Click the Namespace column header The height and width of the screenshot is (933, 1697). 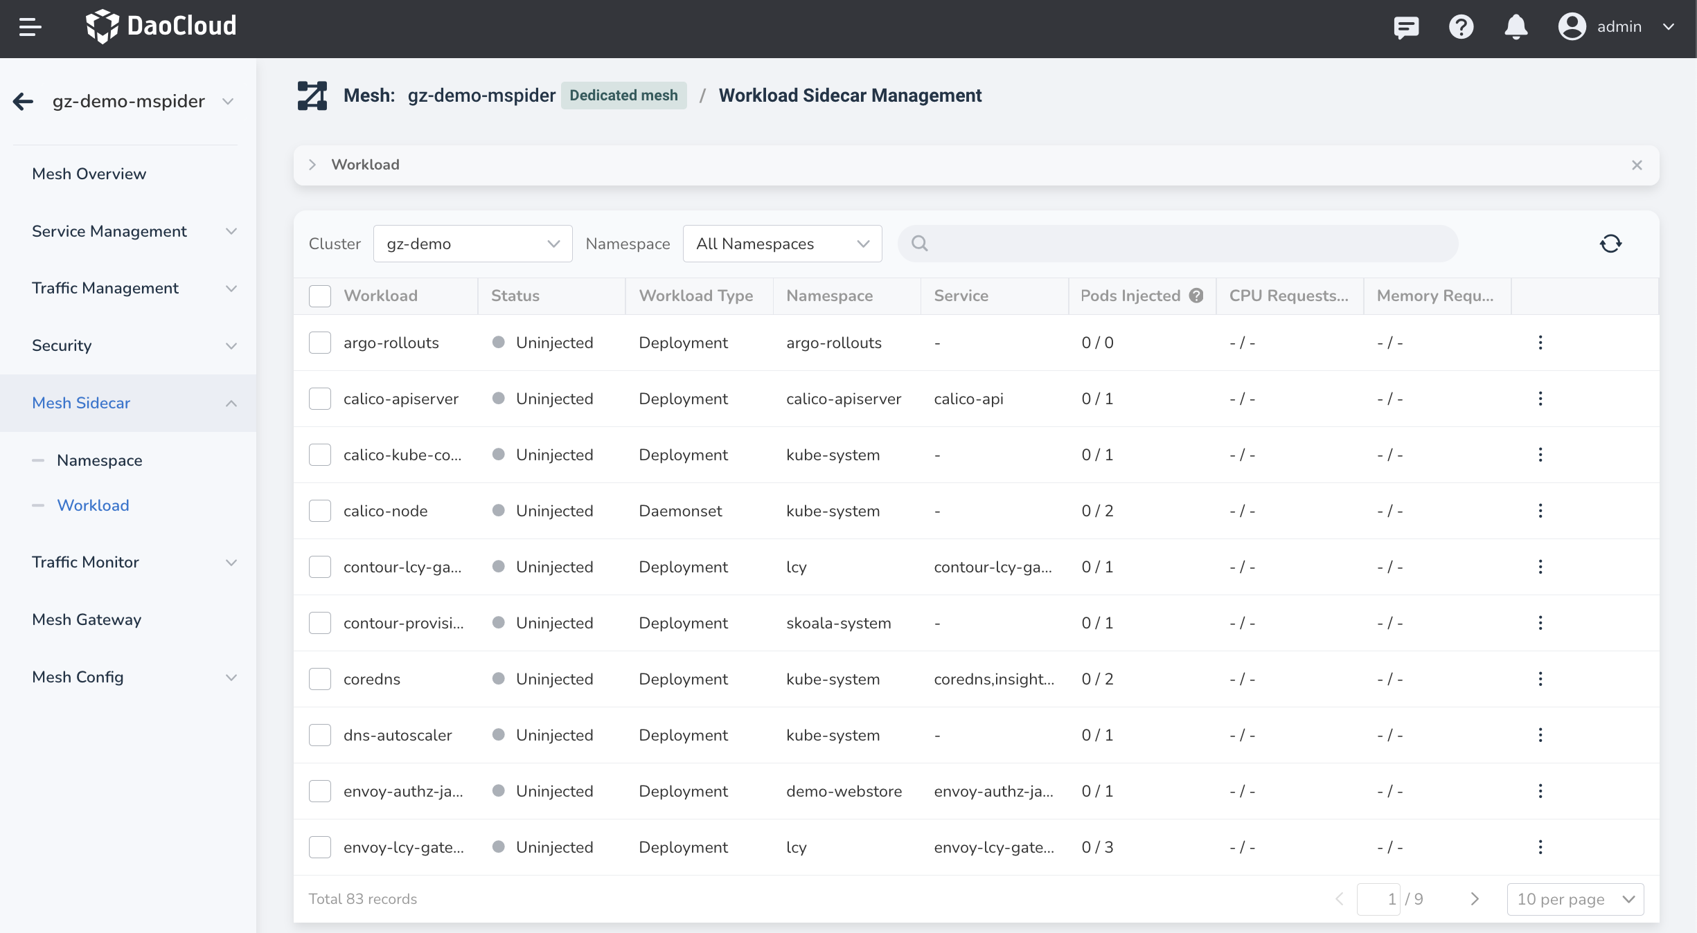coord(830,296)
